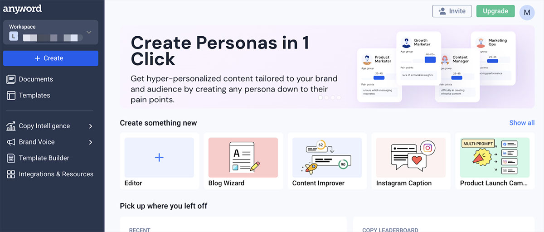Expand the Brand Voice submenu arrow
This screenshot has width=544, height=232.
click(91, 142)
